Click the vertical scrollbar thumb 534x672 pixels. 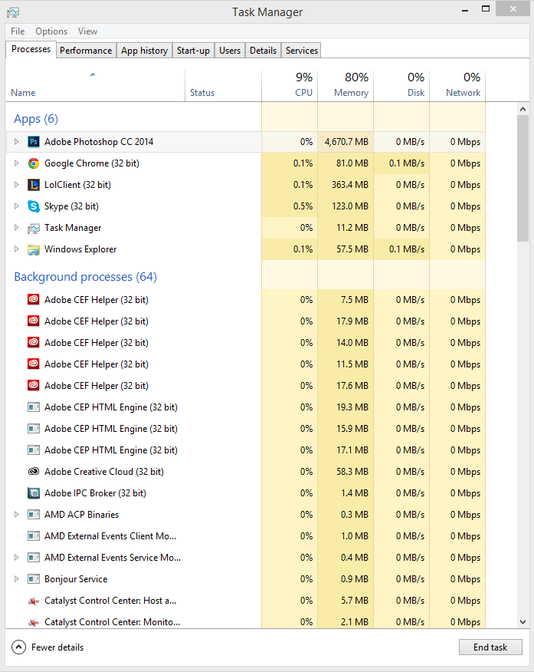tap(523, 178)
